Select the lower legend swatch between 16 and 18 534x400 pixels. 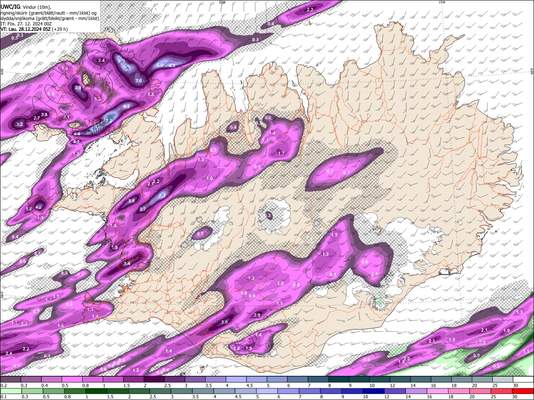pos(438,391)
